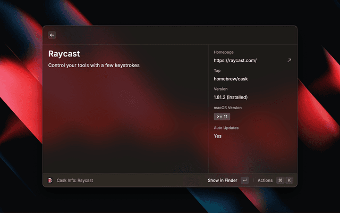Click the Auto Updates field label
This screenshot has height=213, width=340.
coord(226,128)
